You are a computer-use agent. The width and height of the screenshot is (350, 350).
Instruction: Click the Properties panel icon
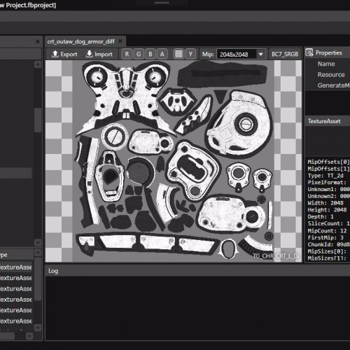pyautogui.click(x=309, y=52)
